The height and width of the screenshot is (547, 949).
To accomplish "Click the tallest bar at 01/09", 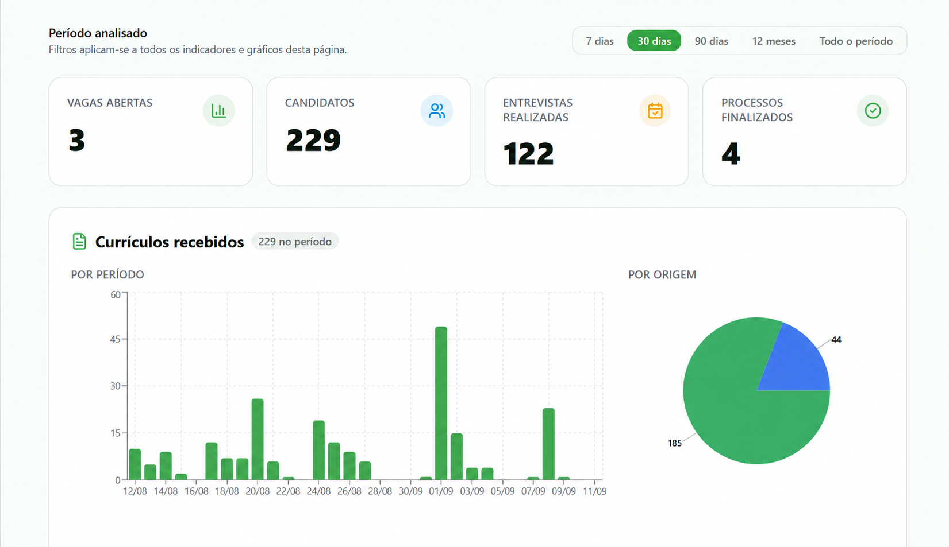I will click(x=441, y=403).
